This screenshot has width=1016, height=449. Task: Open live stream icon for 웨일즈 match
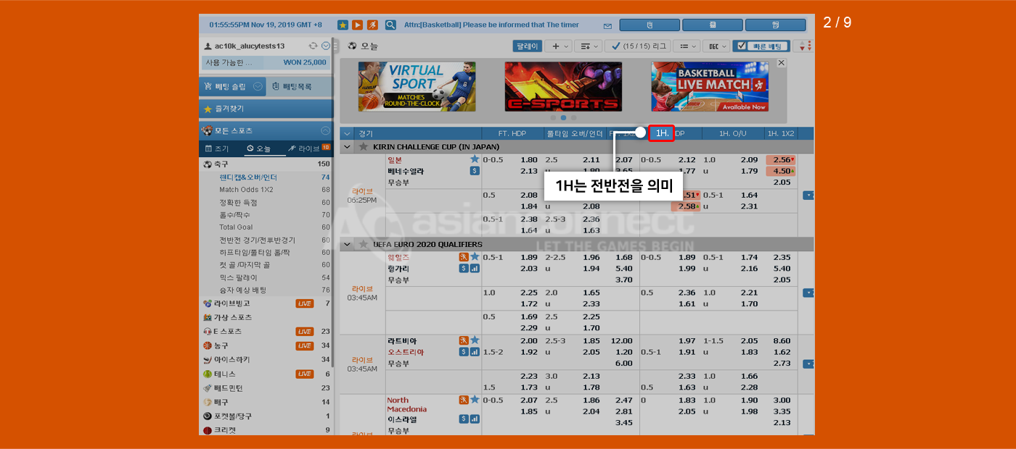[x=463, y=257]
